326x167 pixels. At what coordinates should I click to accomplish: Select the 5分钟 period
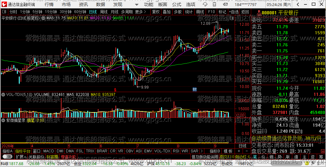click(x=37, y=12)
